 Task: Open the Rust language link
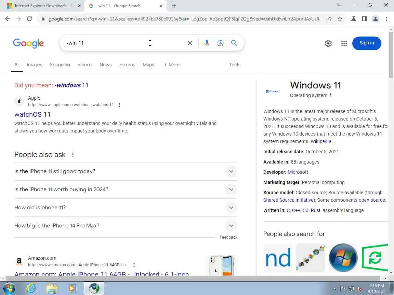pos(315,210)
